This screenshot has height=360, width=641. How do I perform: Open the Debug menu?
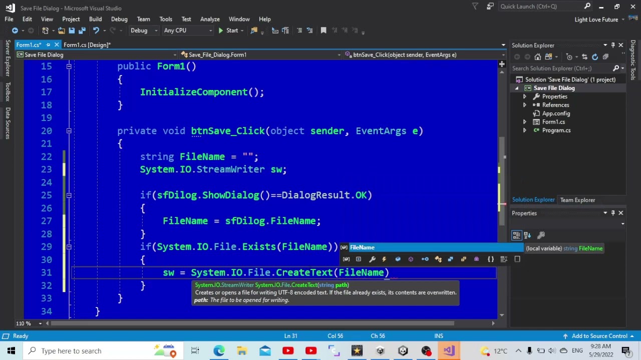pyautogui.click(x=119, y=19)
